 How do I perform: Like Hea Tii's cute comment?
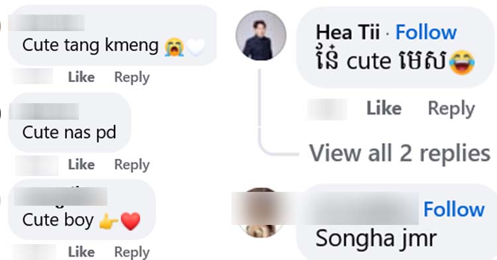point(384,108)
